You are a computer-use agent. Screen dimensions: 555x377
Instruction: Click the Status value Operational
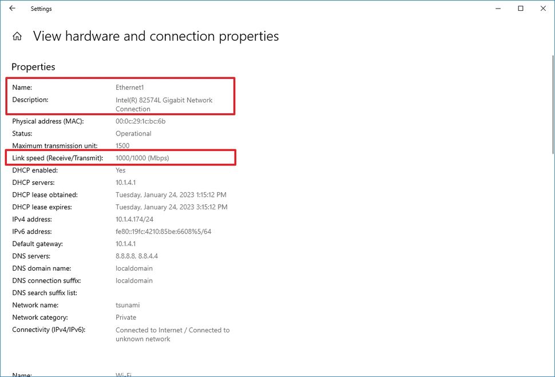click(133, 133)
